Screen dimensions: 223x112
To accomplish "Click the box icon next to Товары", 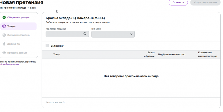I will [x=4, y=26].
